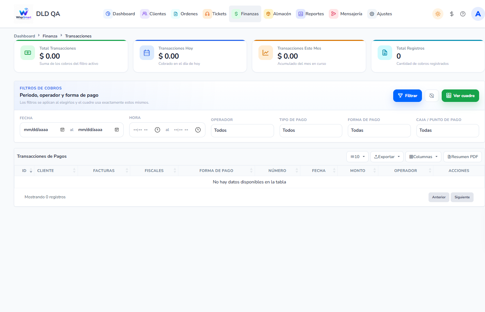Click the Resumen PDF button
The image size is (485, 312).
pos(462,157)
